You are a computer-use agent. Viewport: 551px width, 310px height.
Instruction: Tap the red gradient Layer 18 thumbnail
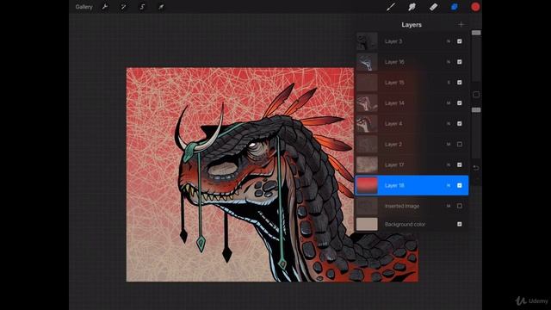coord(367,185)
